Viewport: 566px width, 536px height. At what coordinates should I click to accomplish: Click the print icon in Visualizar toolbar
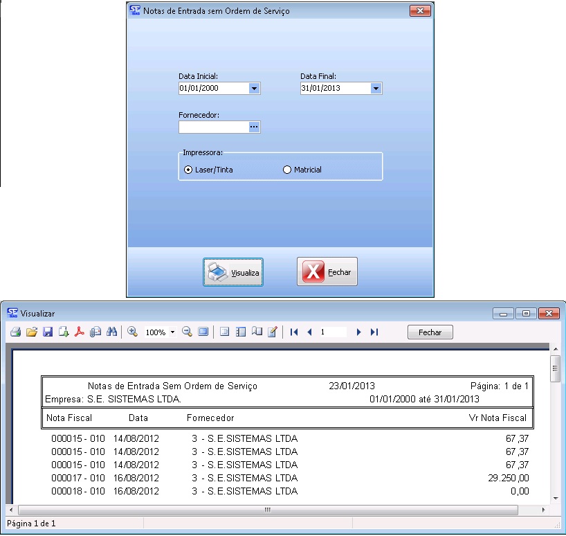[15, 332]
